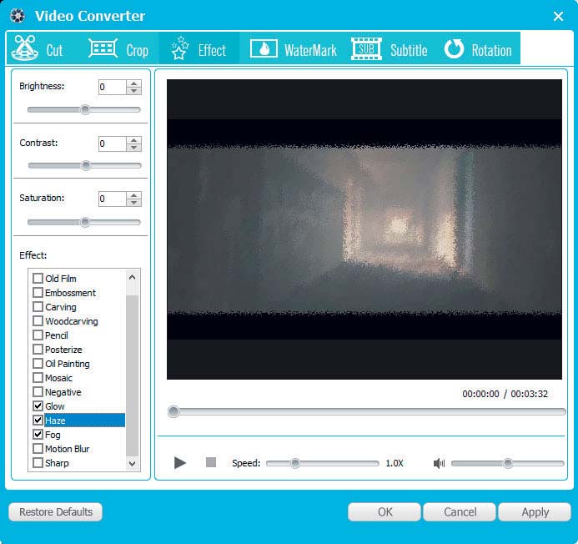Click the Brightness slider handle
This screenshot has height=544, width=578.
[x=85, y=109]
